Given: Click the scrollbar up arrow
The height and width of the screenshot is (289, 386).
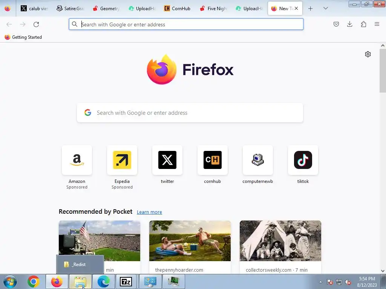Looking at the screenshot, I should click(383, 46).
